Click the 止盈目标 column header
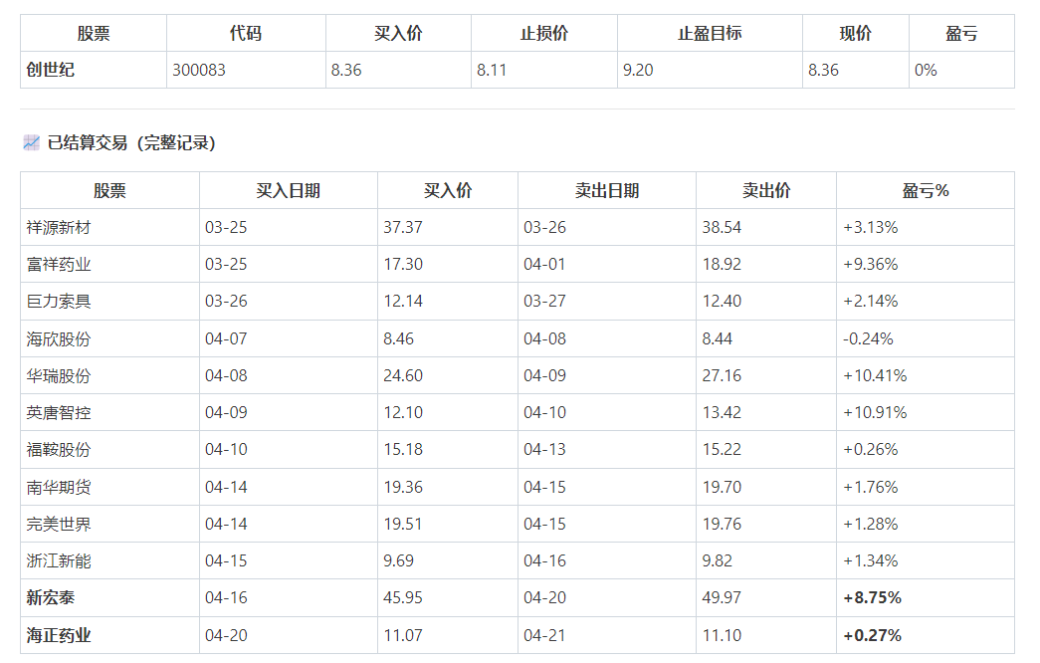Image resolution: width=1040 pixels, height=663 pixels. pyautogui.click(x=710, y=33)
